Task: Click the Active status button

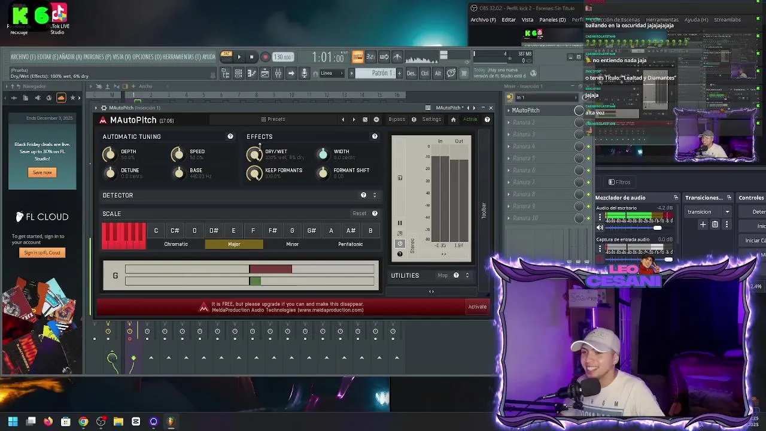Action: (x=470, y=119)
